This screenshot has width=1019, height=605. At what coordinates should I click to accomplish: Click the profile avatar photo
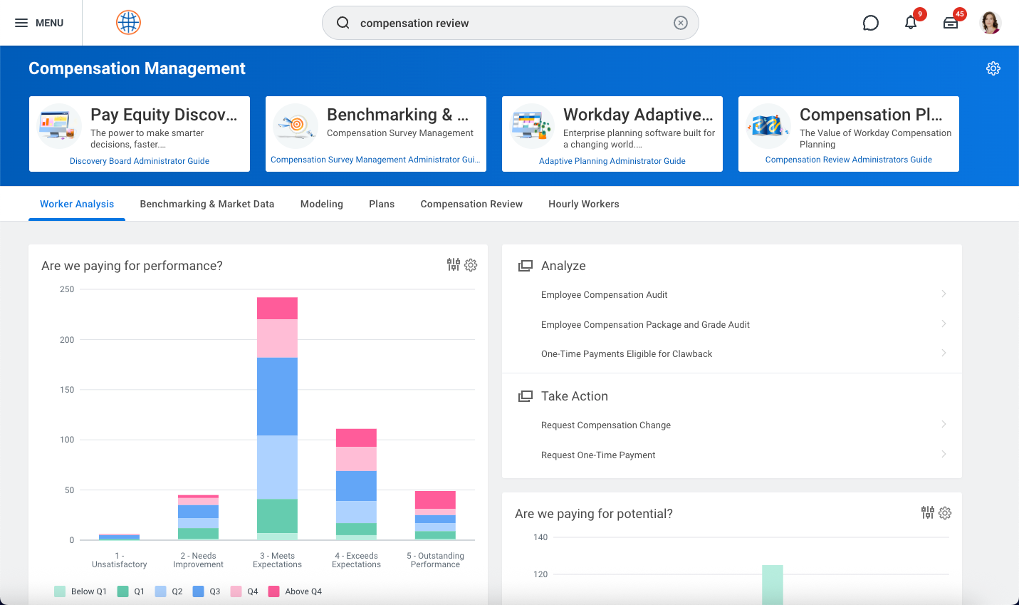click(991, 22)
